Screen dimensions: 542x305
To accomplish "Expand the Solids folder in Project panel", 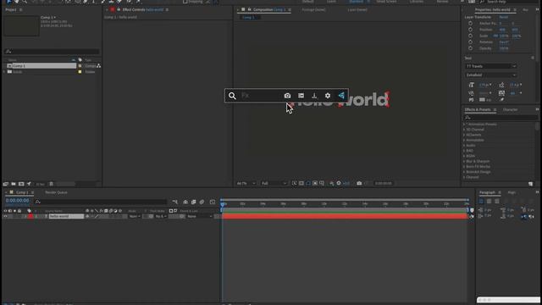I will tap(4, 72).
